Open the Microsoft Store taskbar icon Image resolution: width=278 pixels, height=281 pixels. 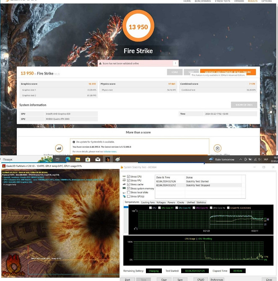tap(88, 159)
